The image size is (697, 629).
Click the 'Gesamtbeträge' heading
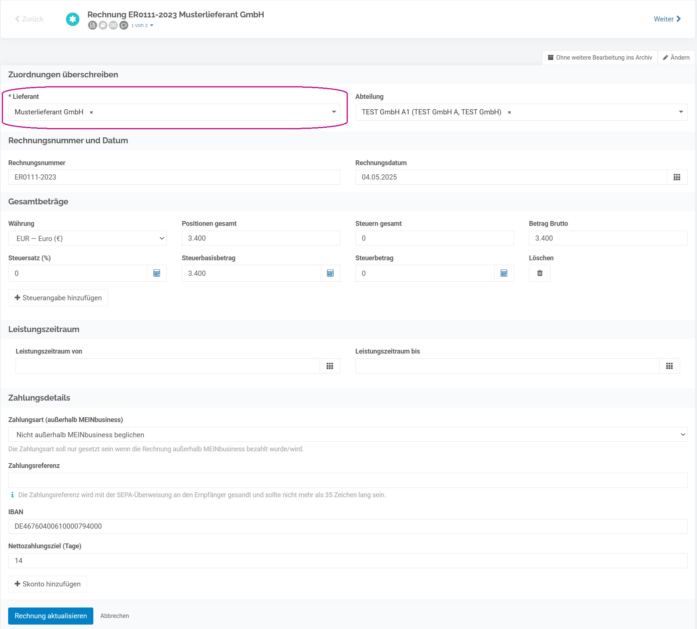point(38,202)
